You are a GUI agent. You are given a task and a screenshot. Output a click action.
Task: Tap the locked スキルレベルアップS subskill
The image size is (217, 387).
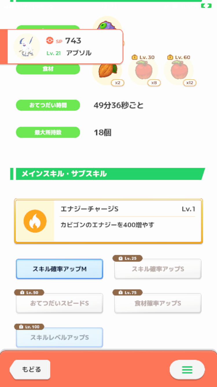(x=59, y=338)
